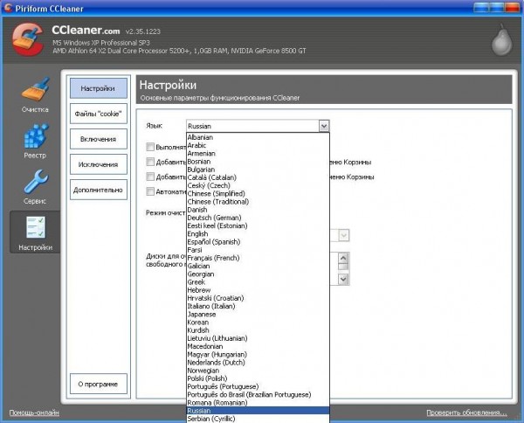Choose Macedonian from language list

click(x=258, y=346)
